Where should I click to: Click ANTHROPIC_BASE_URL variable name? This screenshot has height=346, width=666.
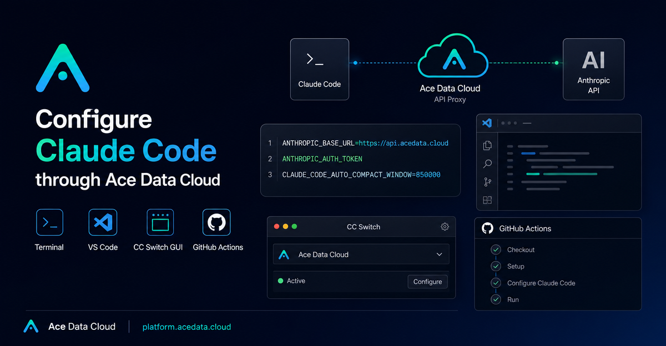click(318, 143)
